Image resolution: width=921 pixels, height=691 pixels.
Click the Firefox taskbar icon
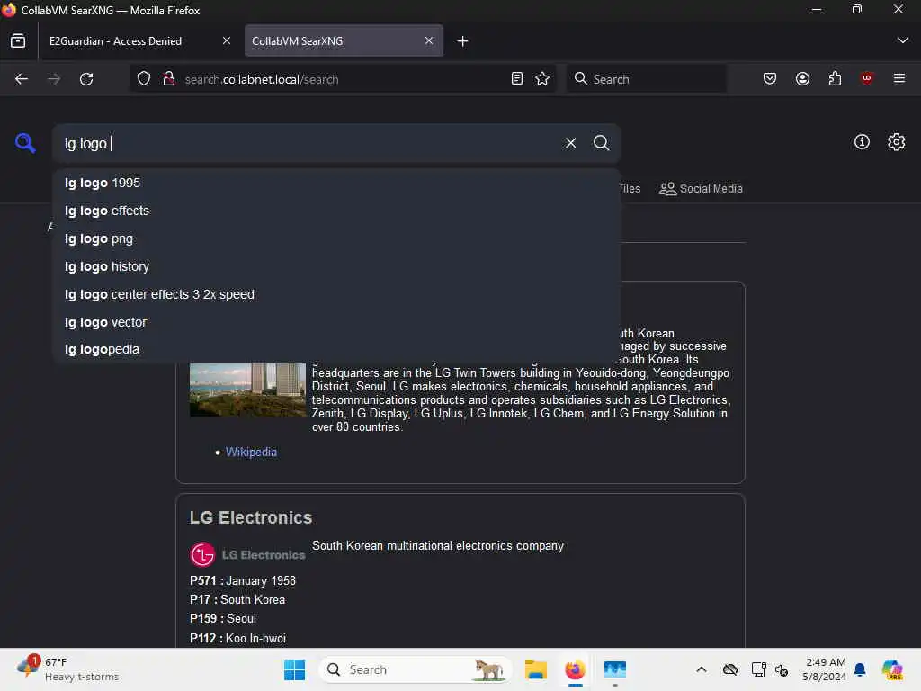click(575, 669)
